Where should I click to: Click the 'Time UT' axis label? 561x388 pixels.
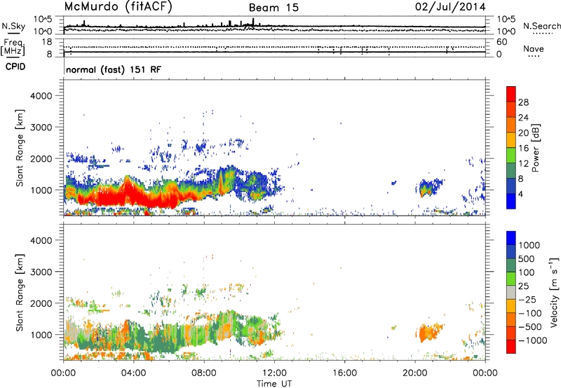point(274,384)
